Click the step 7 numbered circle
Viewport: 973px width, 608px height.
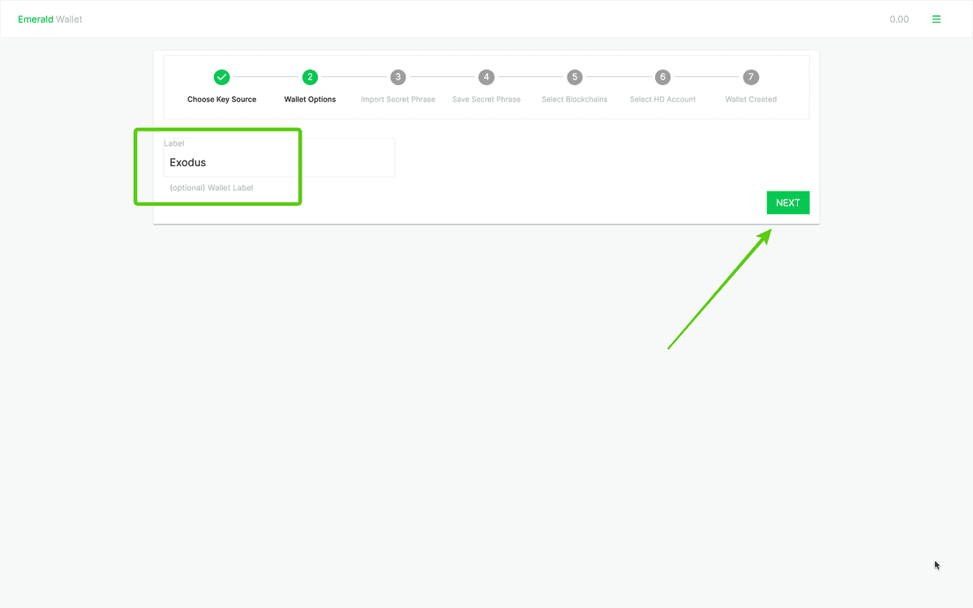pyautogui.click(x=751, y=77)
